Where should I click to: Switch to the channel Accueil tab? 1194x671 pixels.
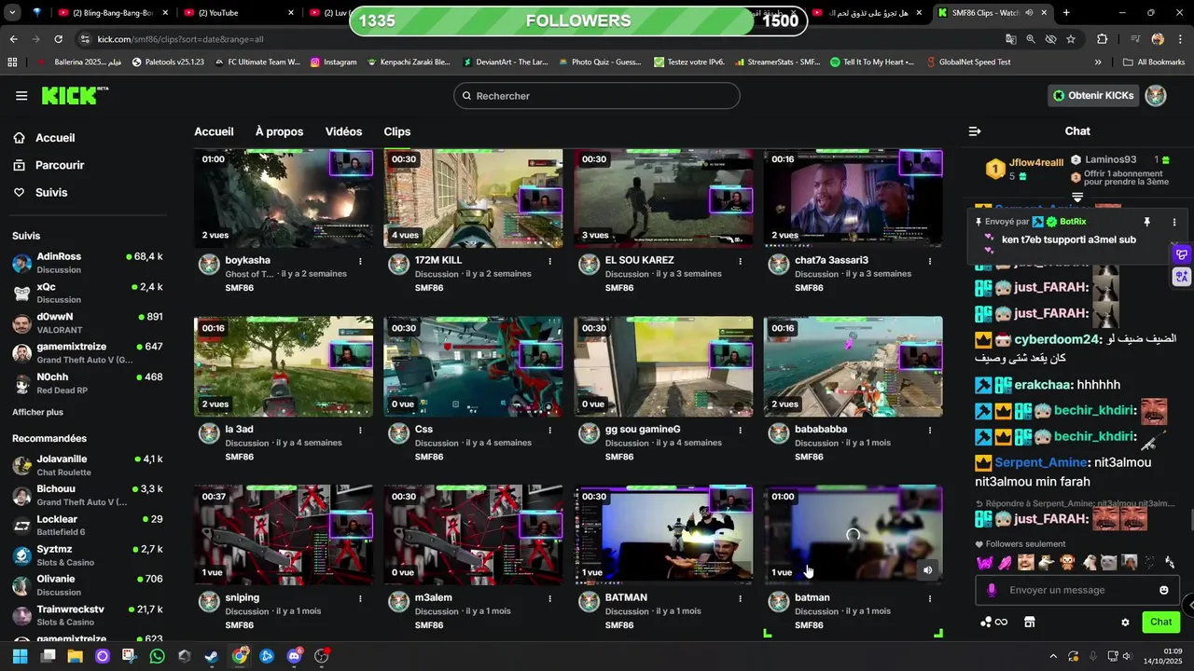(x=214, y=131)
